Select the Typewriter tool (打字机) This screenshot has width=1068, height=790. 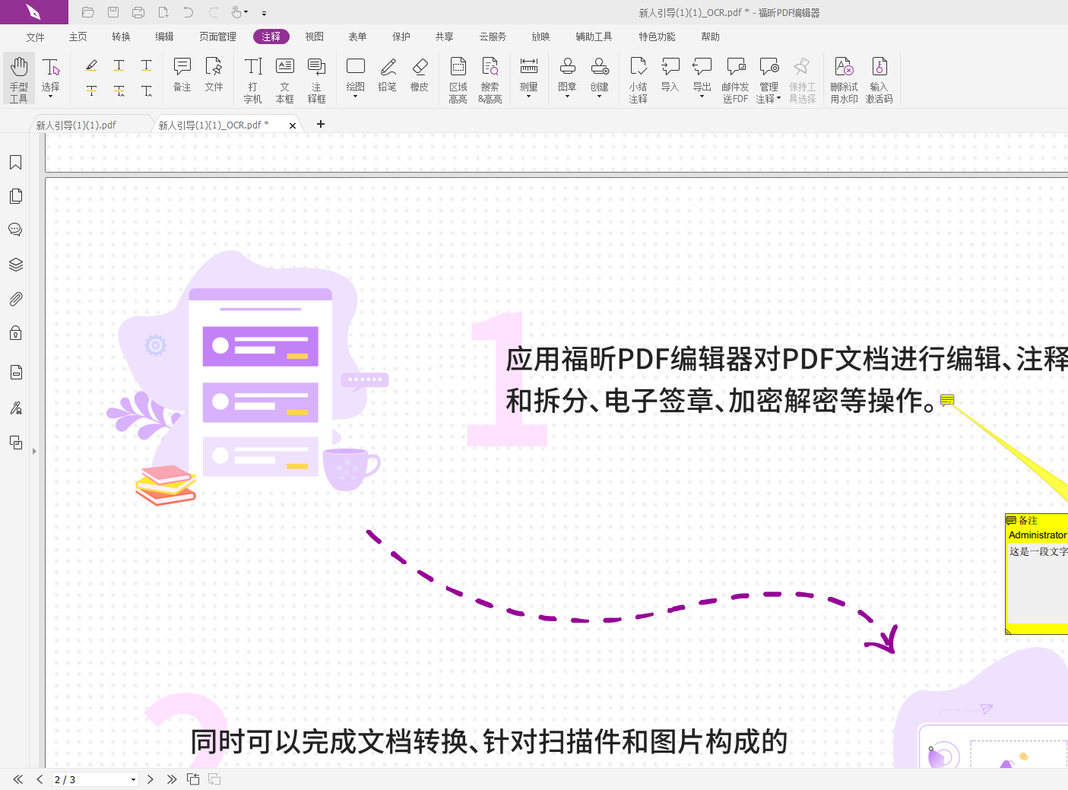pyautogui.click(x=253, y=79)
